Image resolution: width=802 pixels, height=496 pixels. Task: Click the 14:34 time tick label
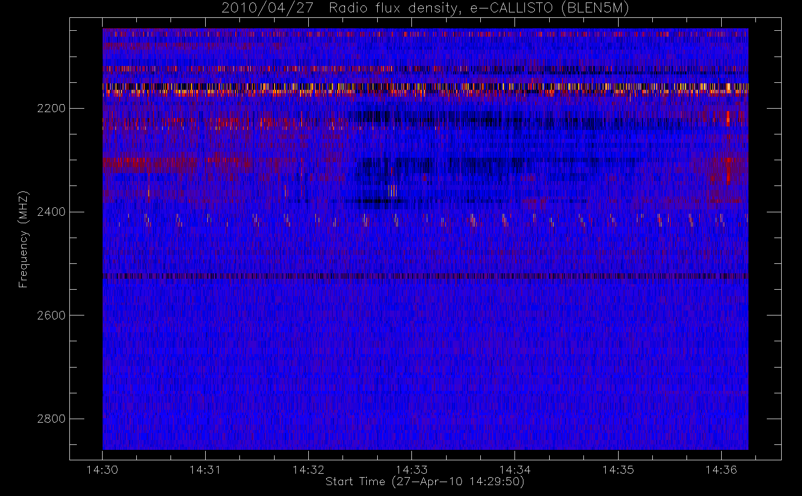pos(515,470)
